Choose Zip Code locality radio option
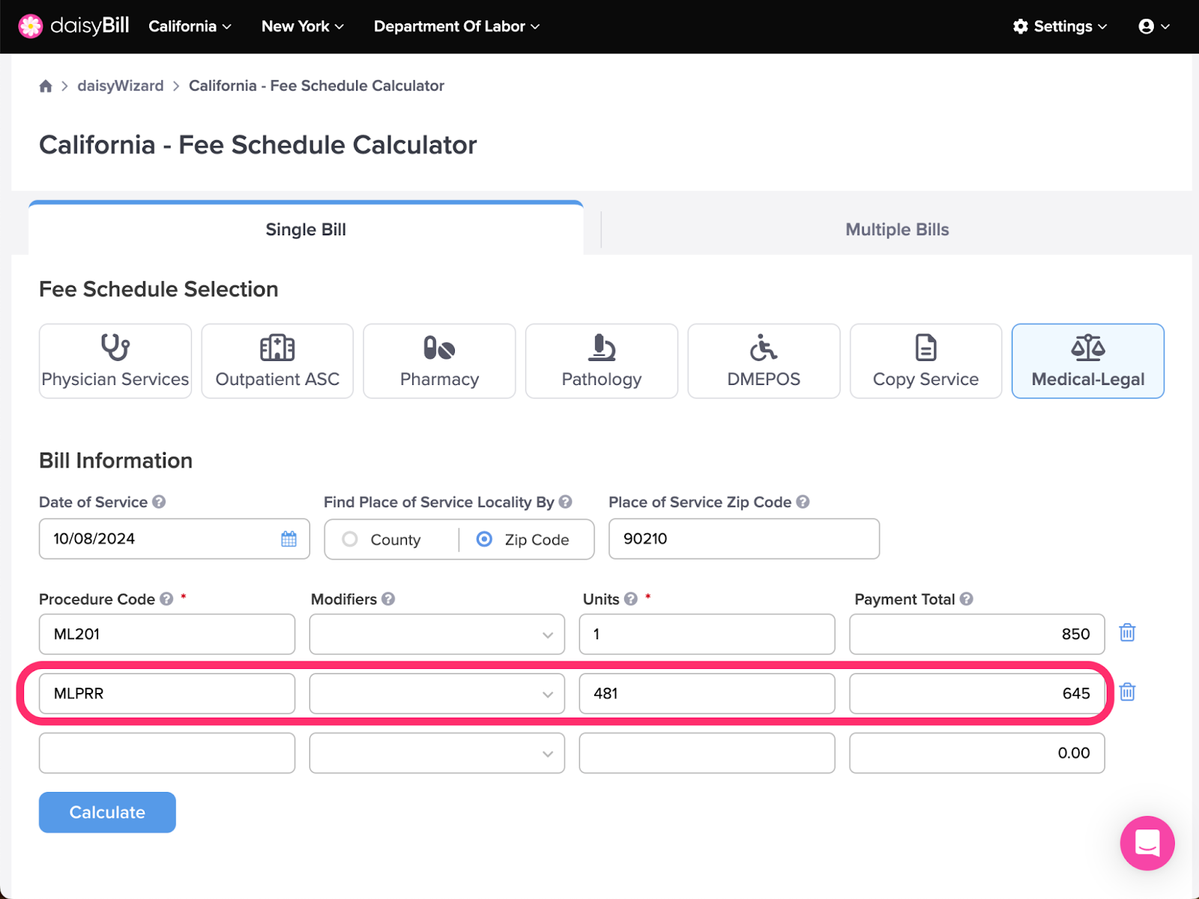The image size is (1199, 899). coord(485,539)
